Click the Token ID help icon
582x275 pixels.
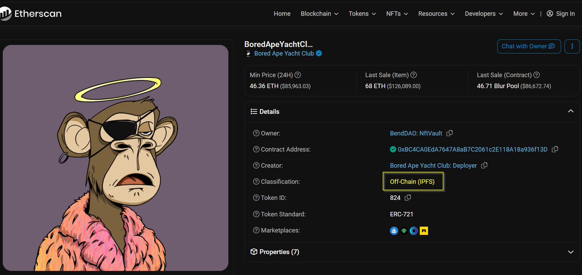[256, 198]
